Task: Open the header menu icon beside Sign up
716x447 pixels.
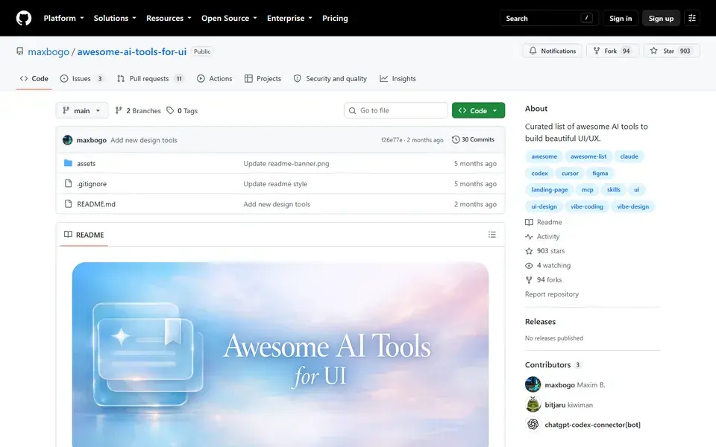Action: pyautogui.click(x=692, y=18)
